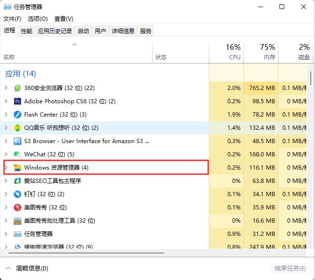Click the 116.1 MB memory cell
315x280 pixels.
(261, 168)
